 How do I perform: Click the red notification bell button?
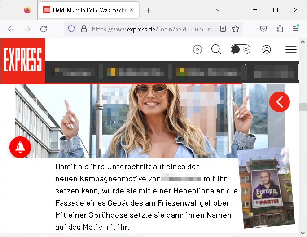click(x=20, y=147)
